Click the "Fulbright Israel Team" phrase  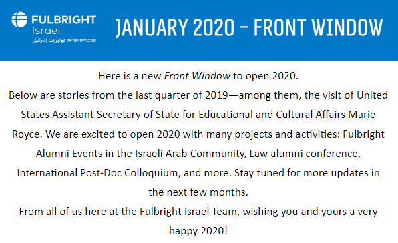click(190, 212)
